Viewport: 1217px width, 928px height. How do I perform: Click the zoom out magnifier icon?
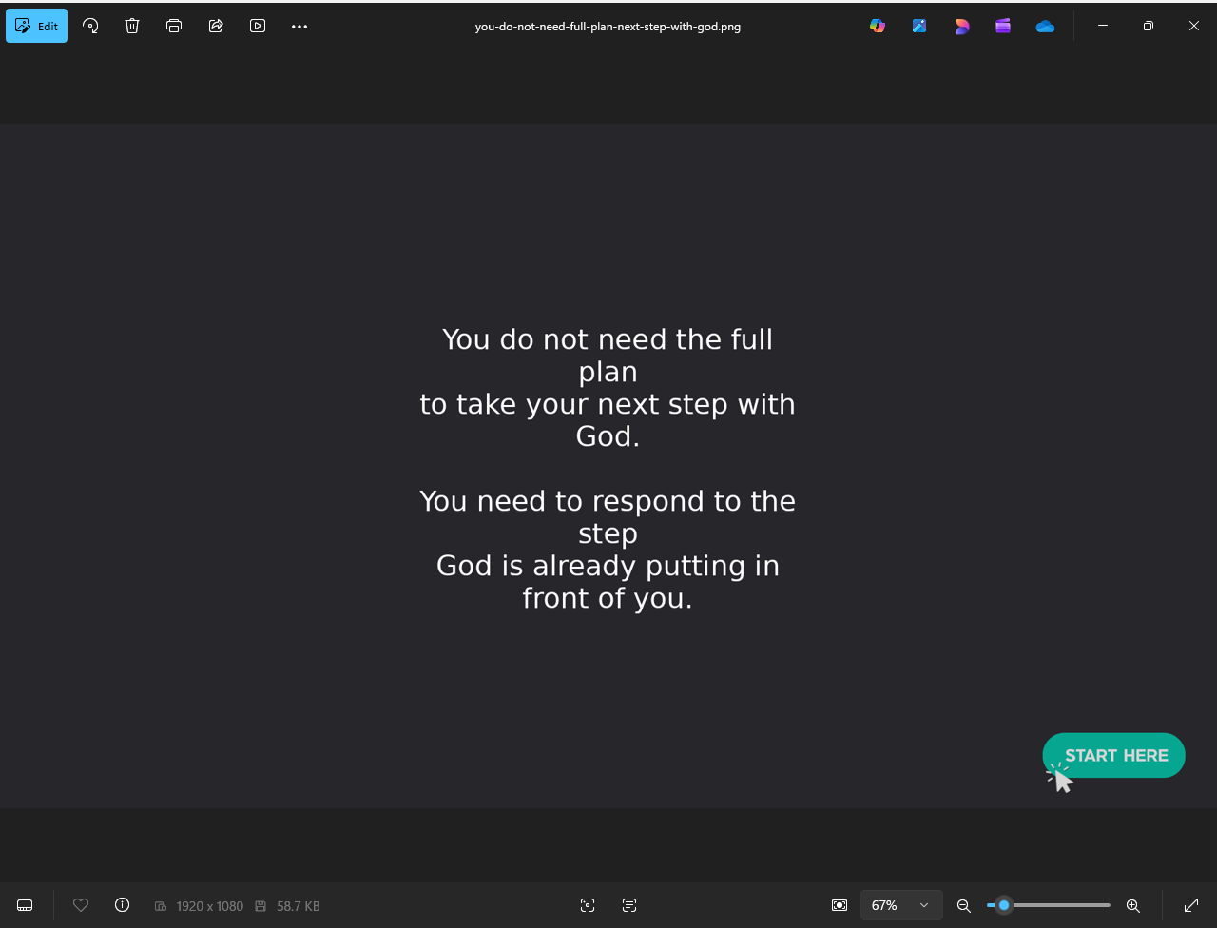963,905
